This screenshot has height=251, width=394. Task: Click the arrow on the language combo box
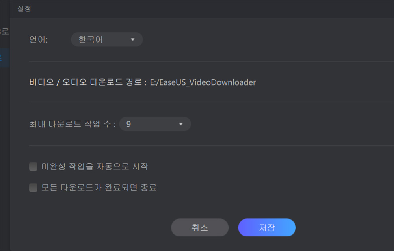click(133, 39)
